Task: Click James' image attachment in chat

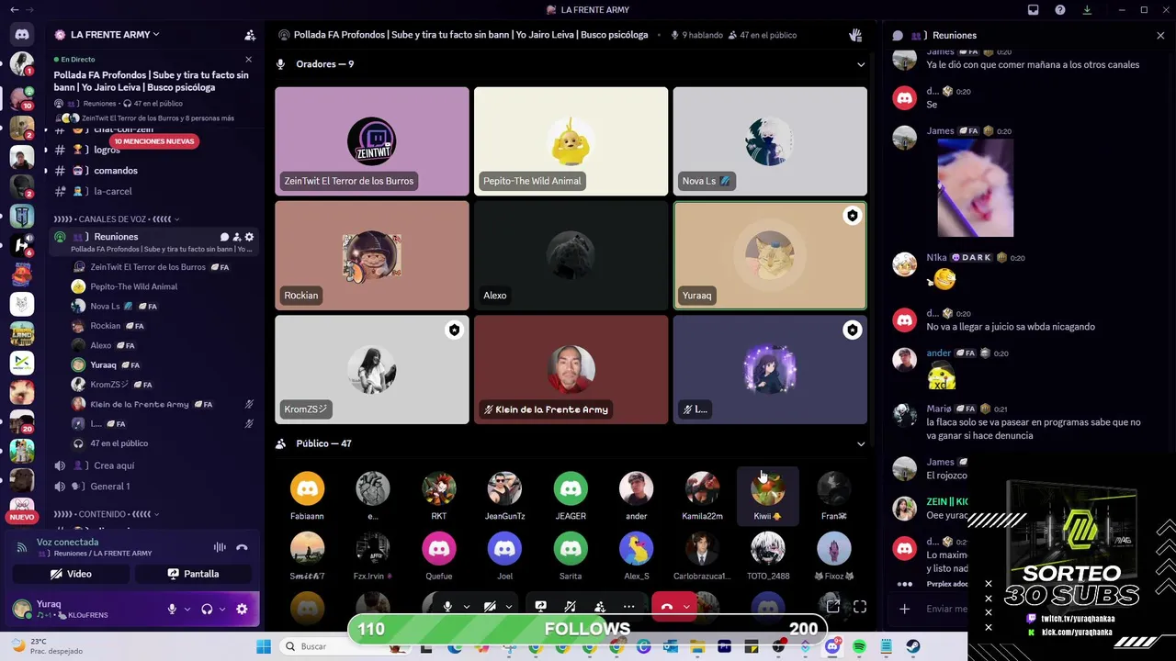Action: (x=975, y=188)
